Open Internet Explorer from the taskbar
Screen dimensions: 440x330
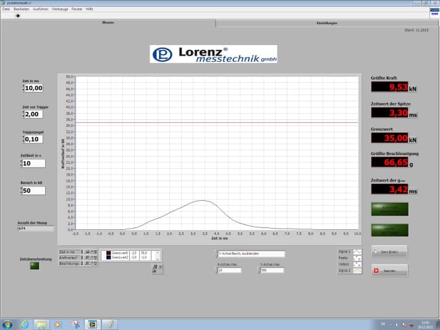[x=24, y=324]
